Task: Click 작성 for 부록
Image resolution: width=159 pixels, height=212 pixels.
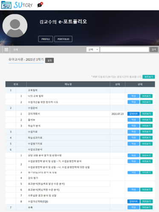Action: click(x=133, y=207)
